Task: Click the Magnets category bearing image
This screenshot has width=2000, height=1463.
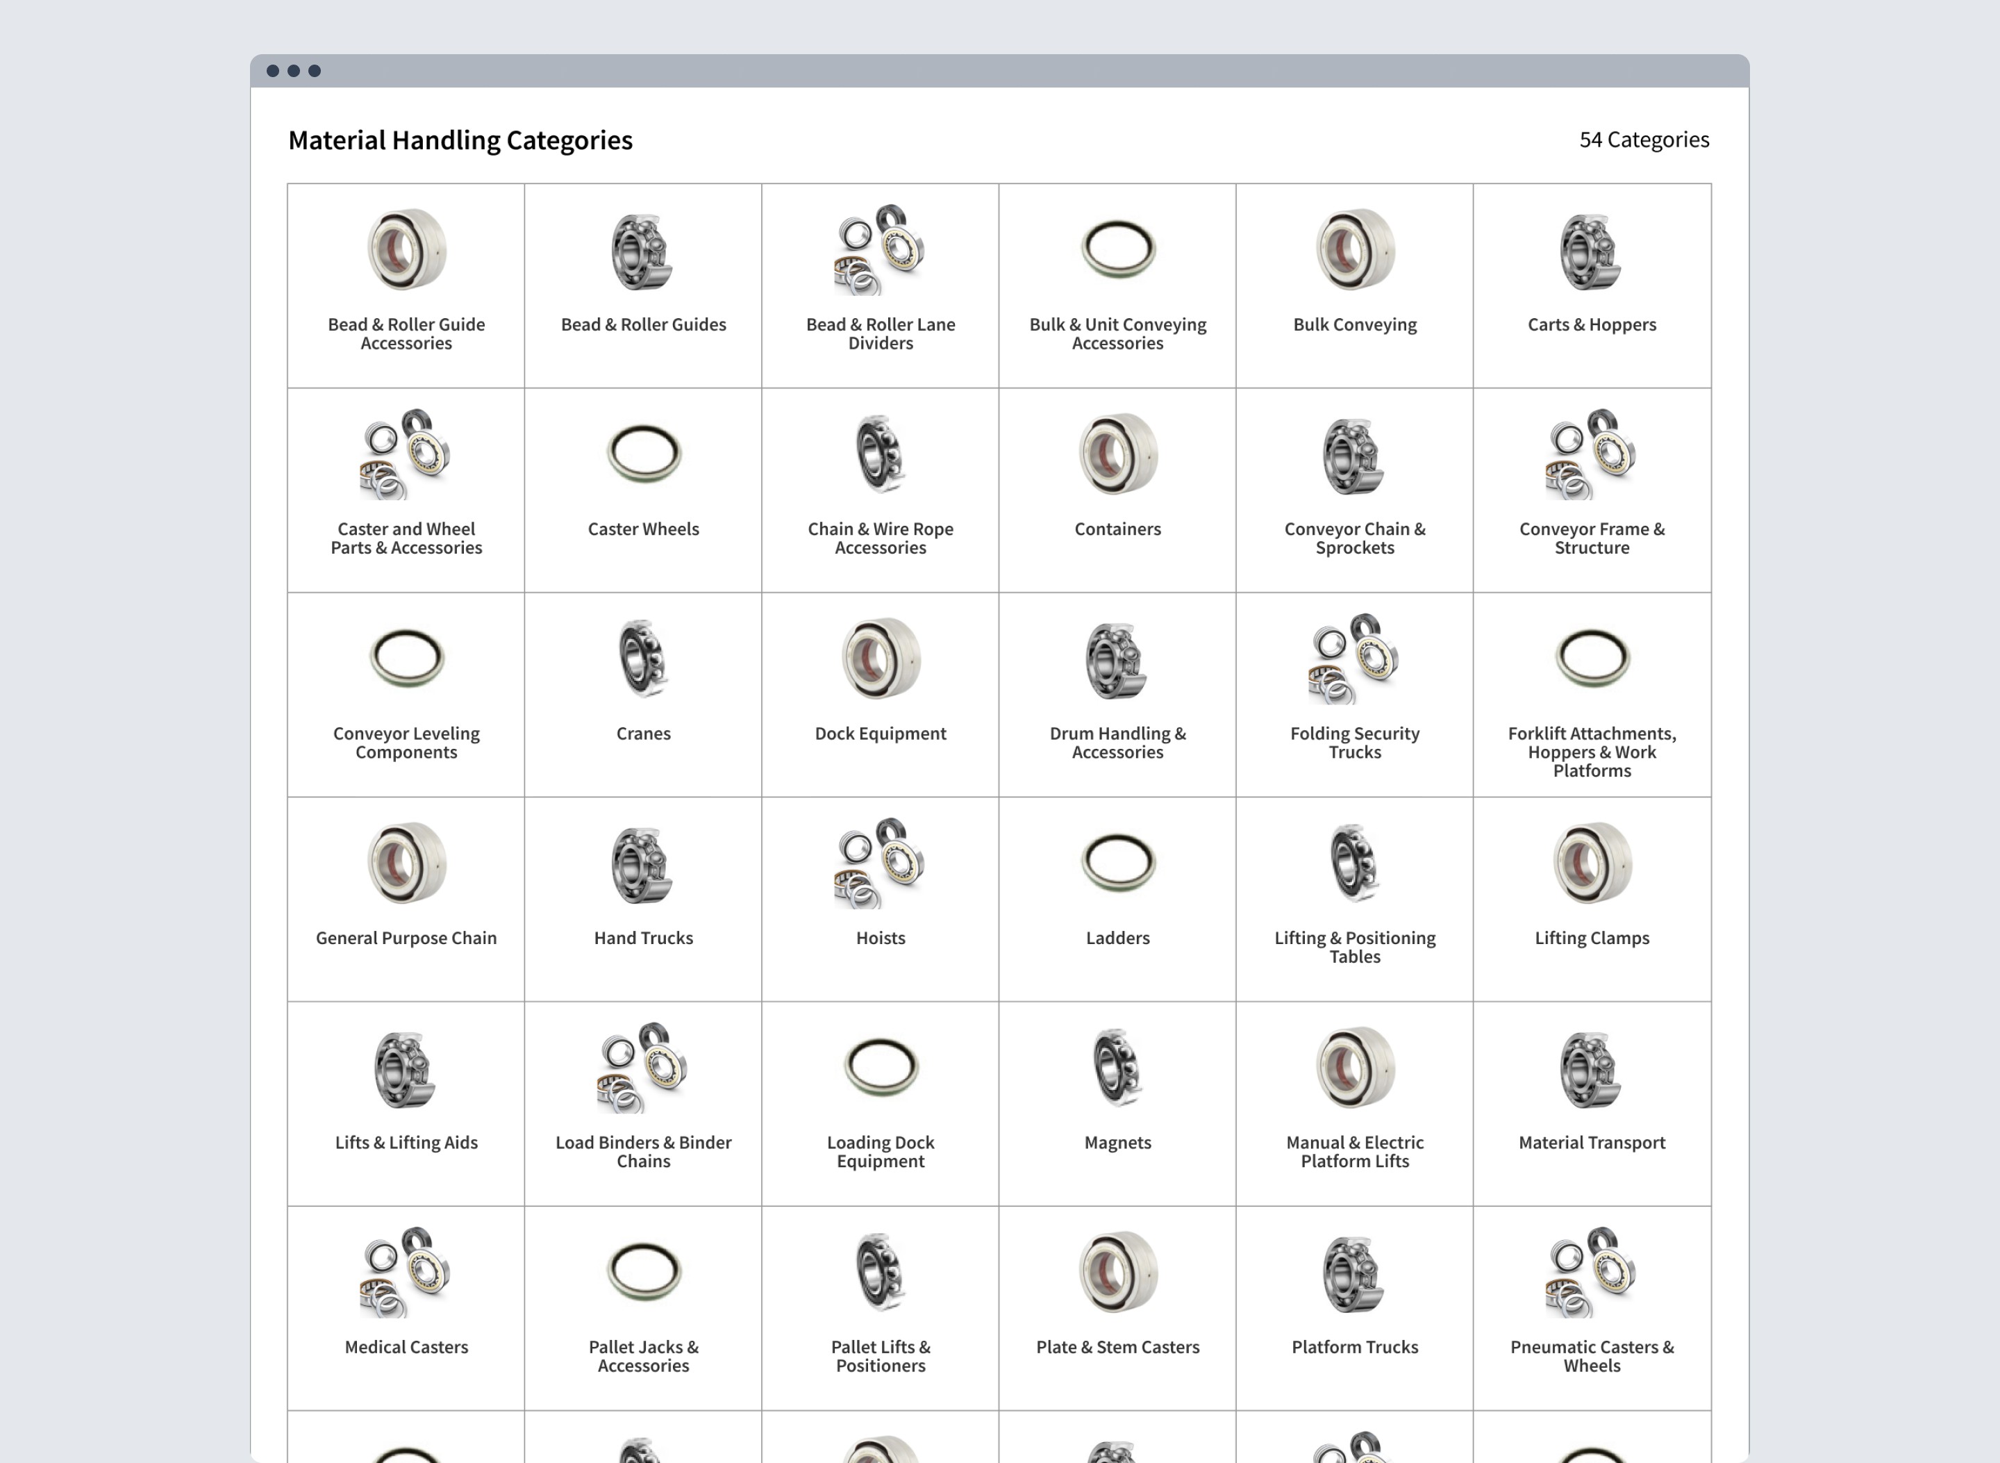Action: pyautogui.click(x=1117, y=1068)
